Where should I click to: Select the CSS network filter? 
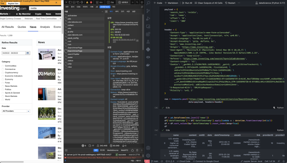[x=78, y=7]
